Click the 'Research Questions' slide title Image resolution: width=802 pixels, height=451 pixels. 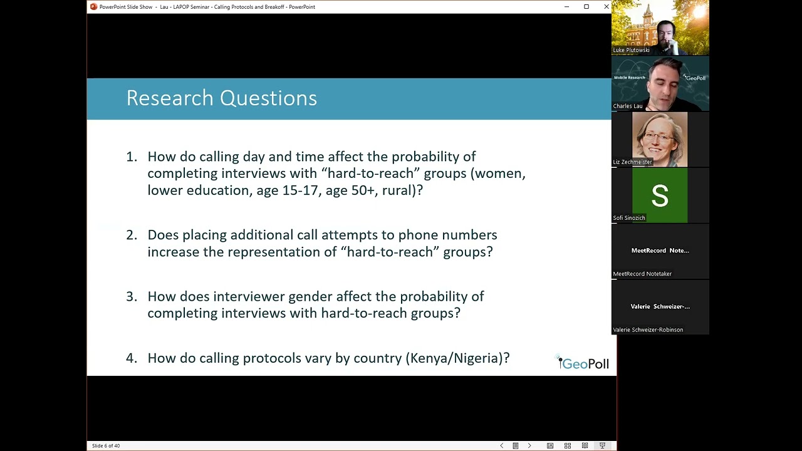point(222,98)
